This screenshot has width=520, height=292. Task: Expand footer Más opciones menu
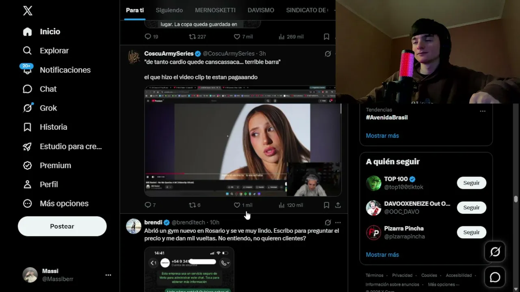[x=444, y=285]
